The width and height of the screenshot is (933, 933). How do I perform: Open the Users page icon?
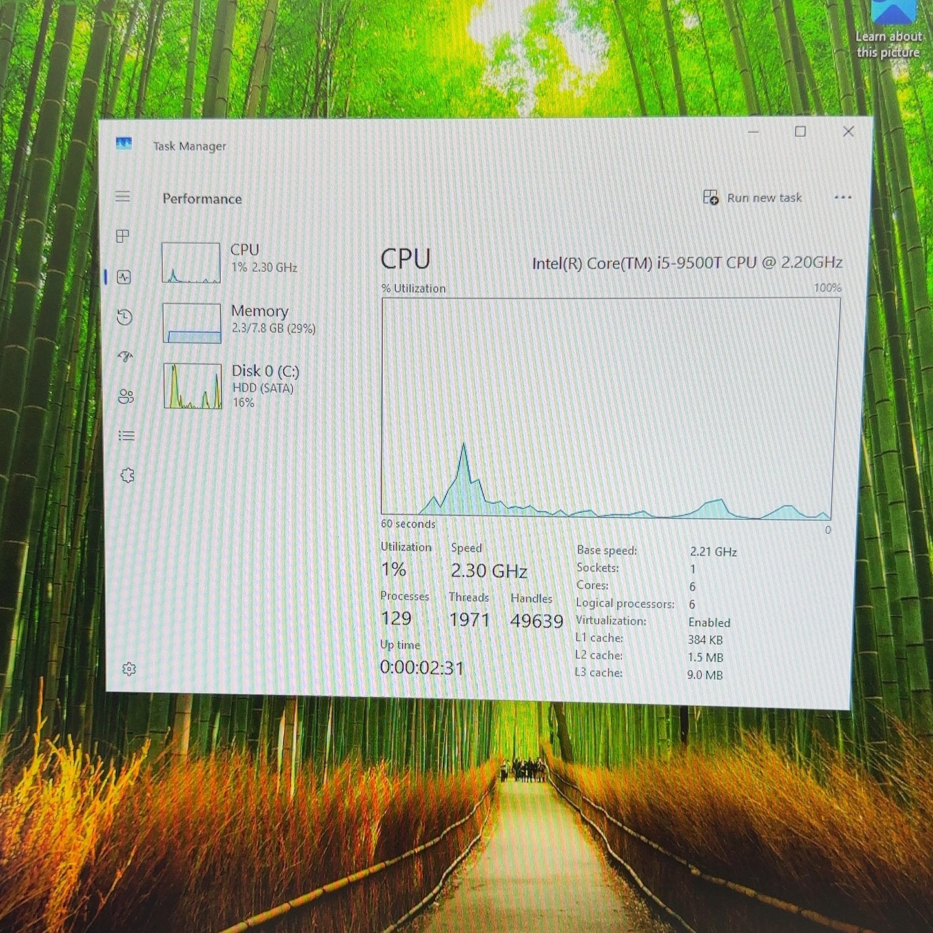[x=127, y=396]
